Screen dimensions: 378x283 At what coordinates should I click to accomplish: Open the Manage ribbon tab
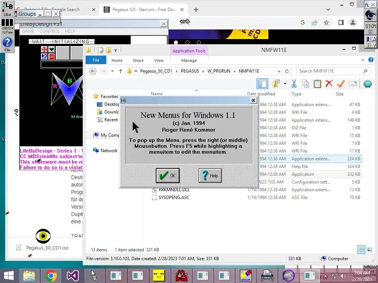coord(189,60)
